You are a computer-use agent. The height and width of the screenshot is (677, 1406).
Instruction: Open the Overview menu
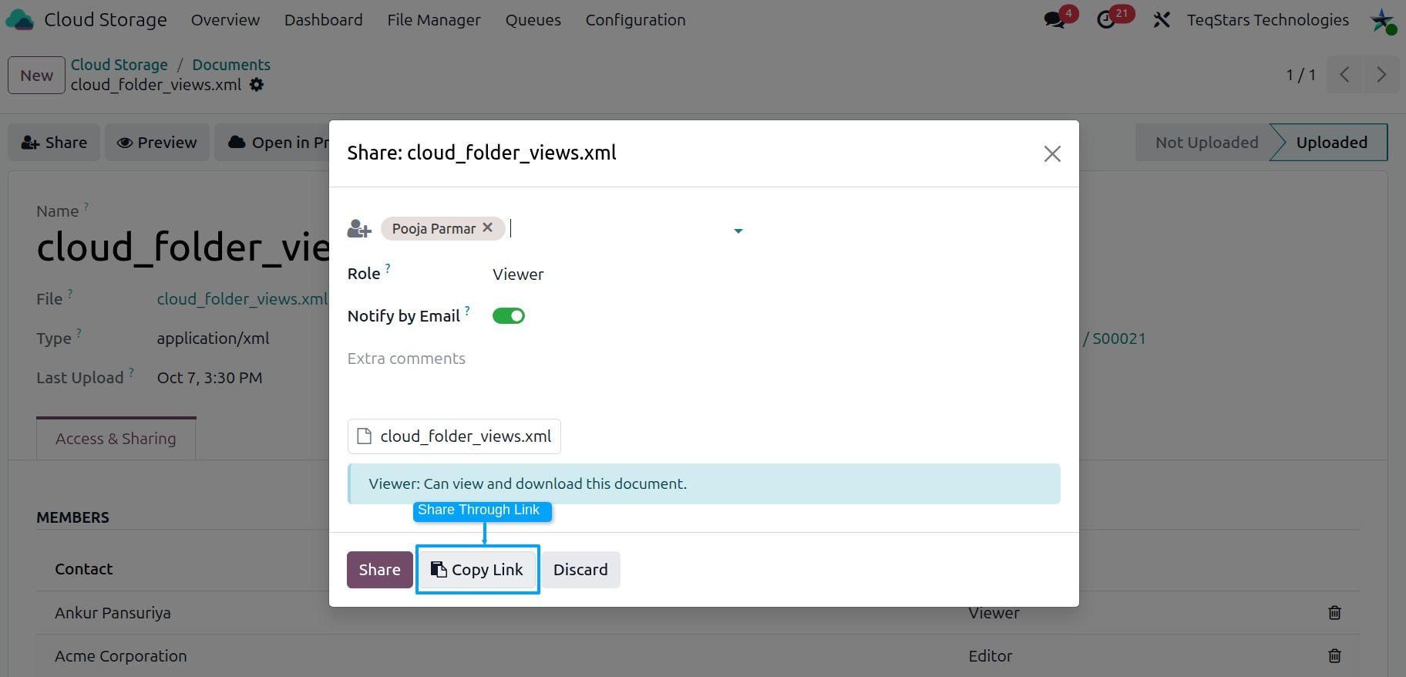pos(225,20)
